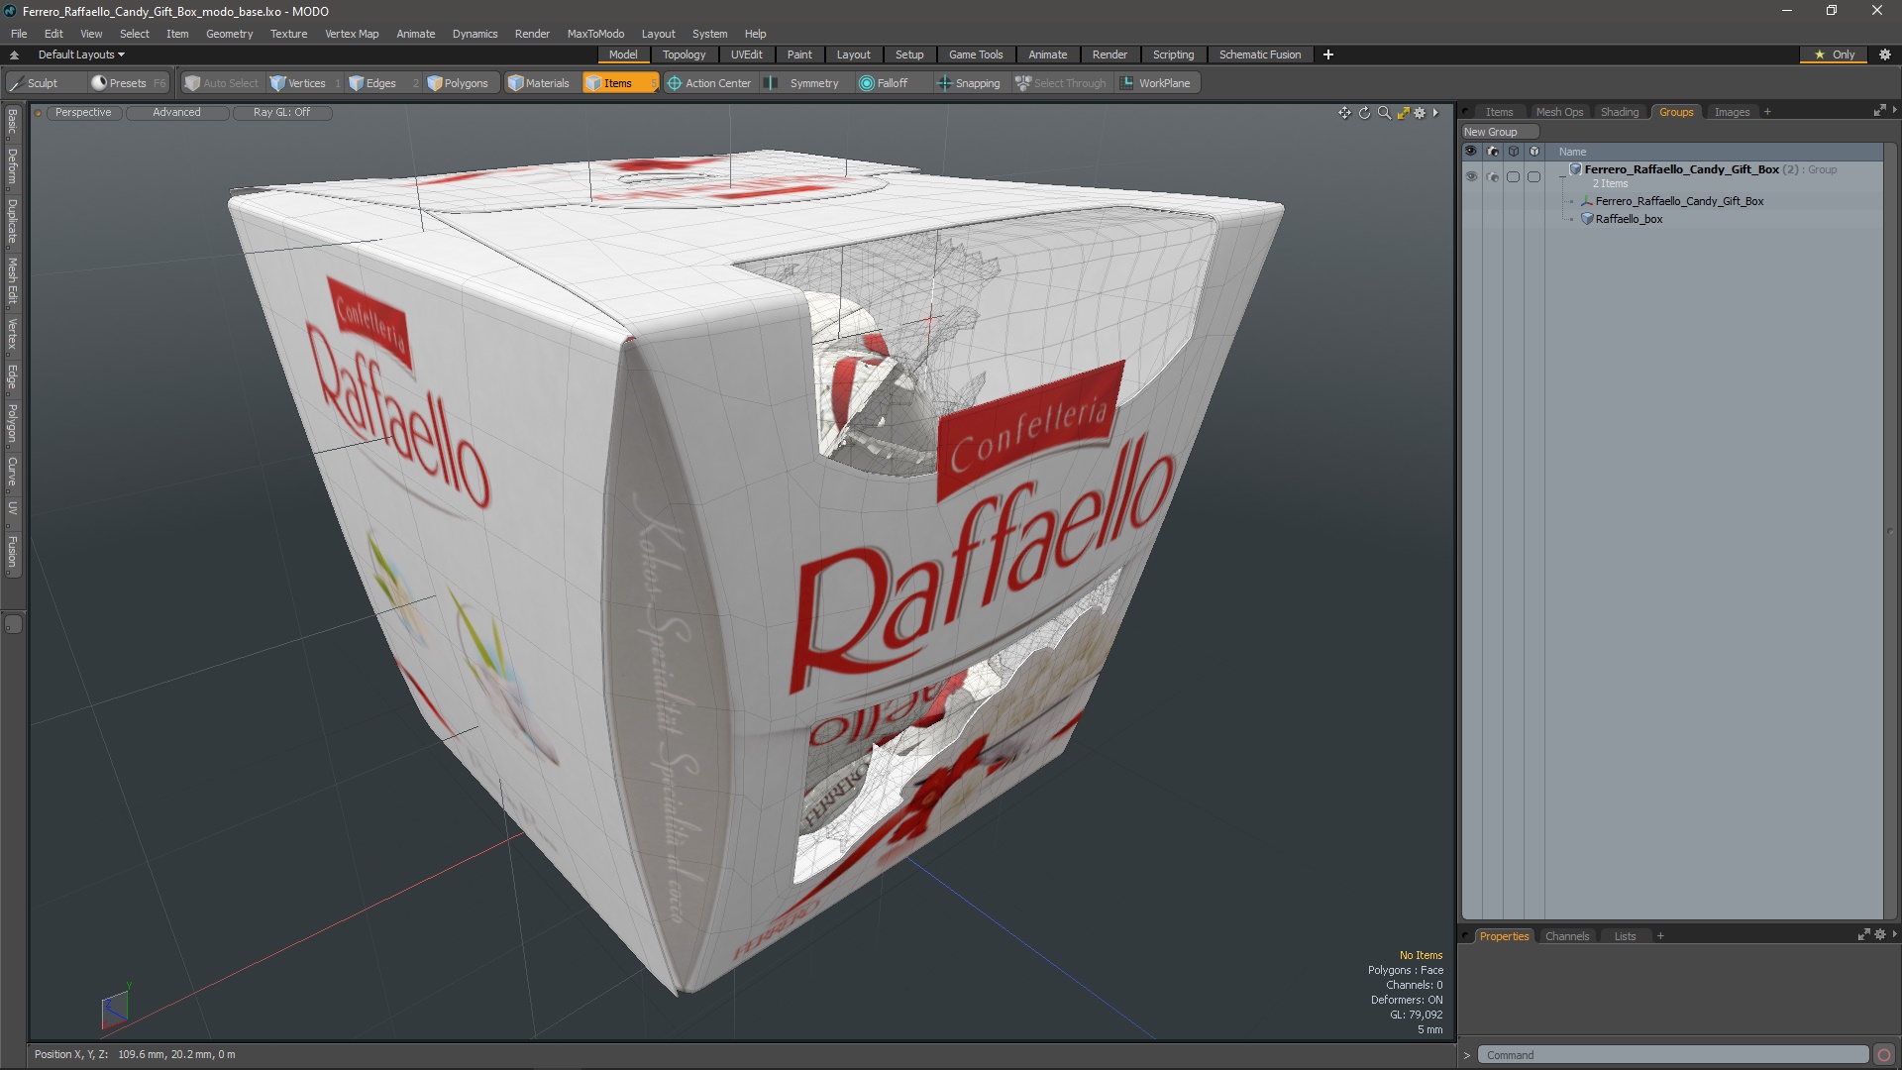Toggle visibility eye of Ferrero_Raffaello_Candy_Gift_Box group

pos(1471,176)
